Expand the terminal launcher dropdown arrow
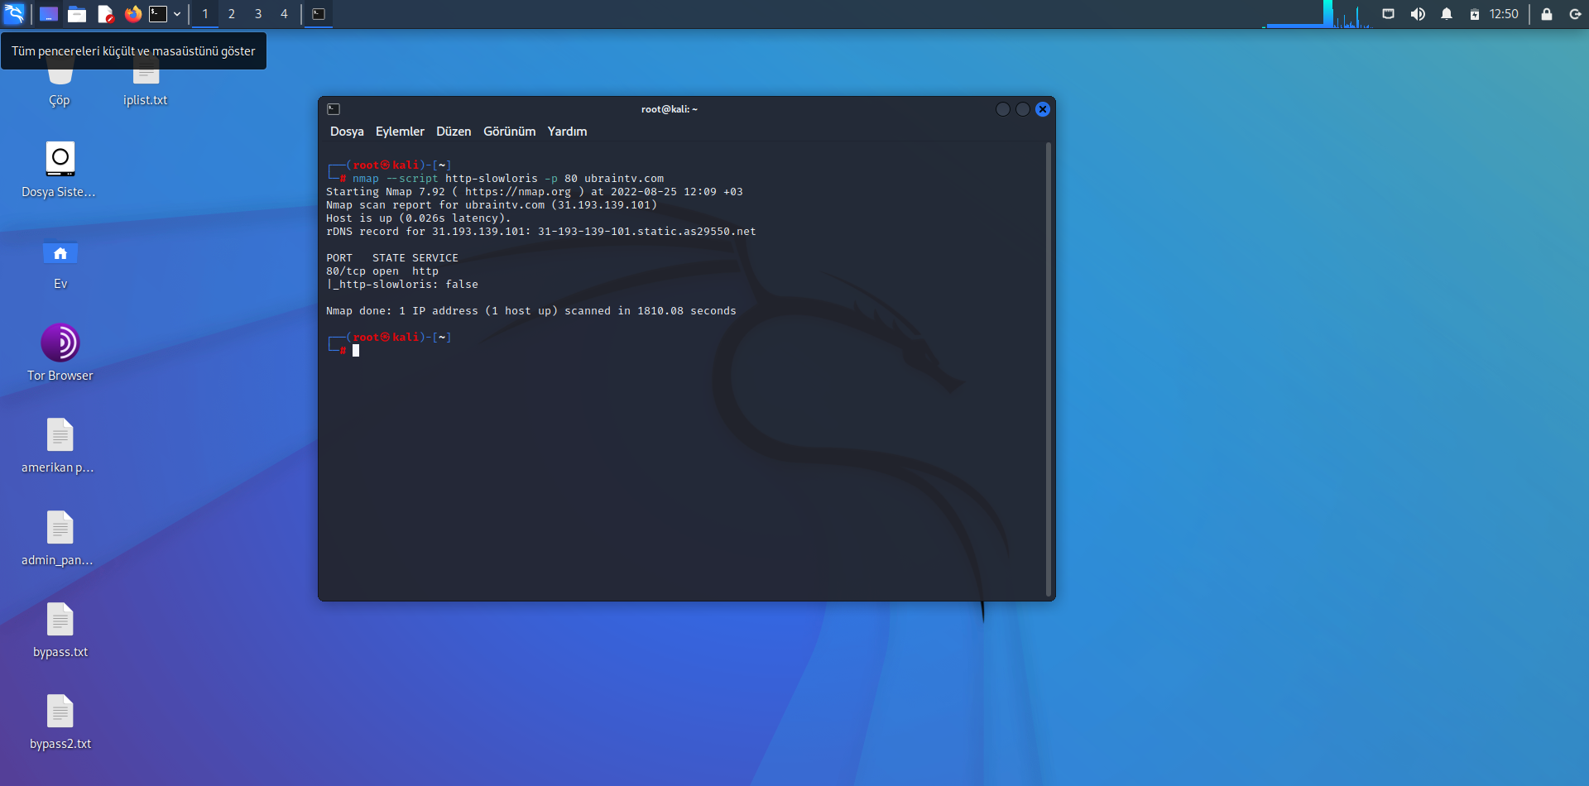The width and height of the screenshot is (1589, 786). tap(177, 14)
